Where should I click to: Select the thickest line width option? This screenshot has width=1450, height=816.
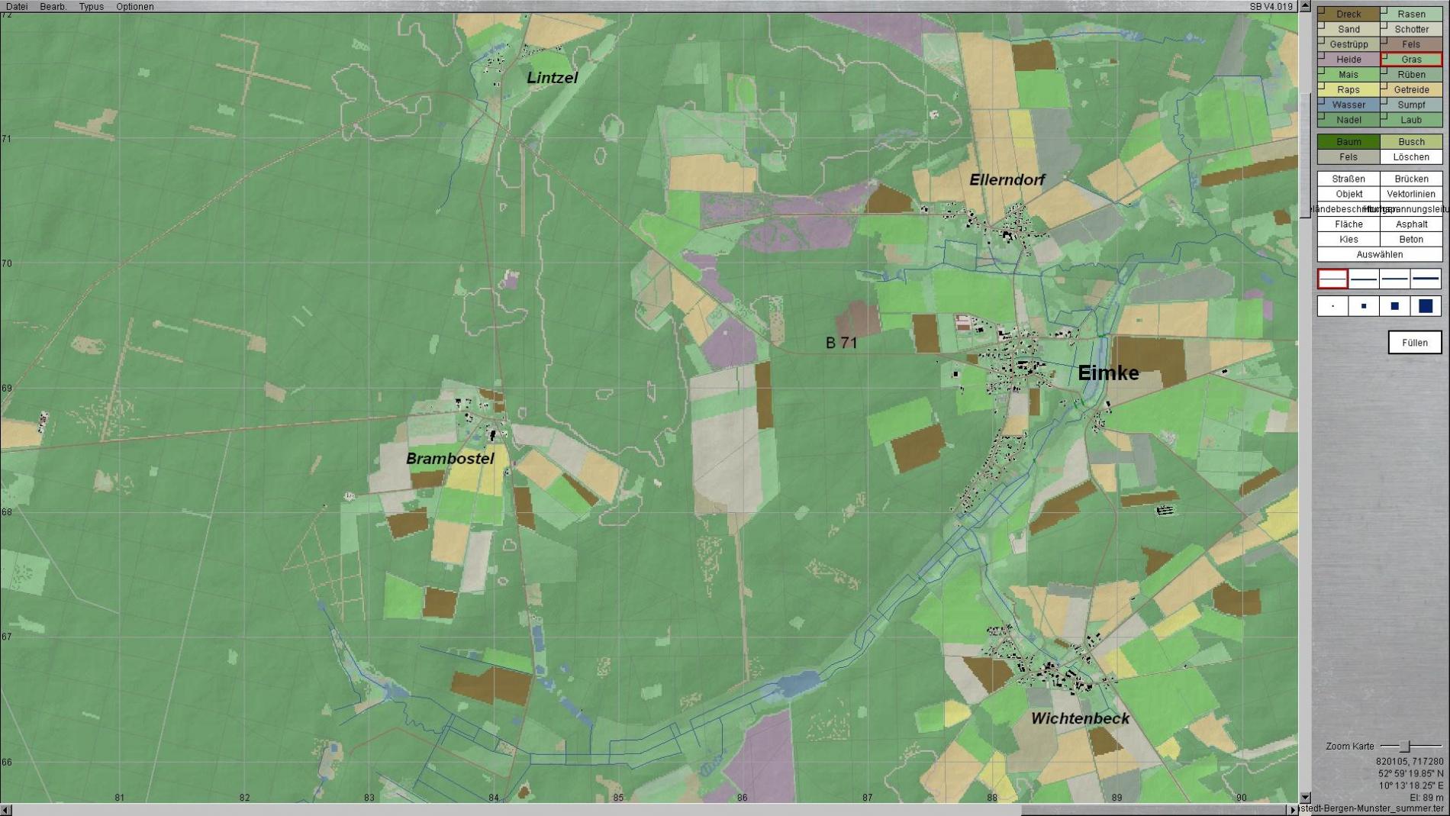[1426, 279]
